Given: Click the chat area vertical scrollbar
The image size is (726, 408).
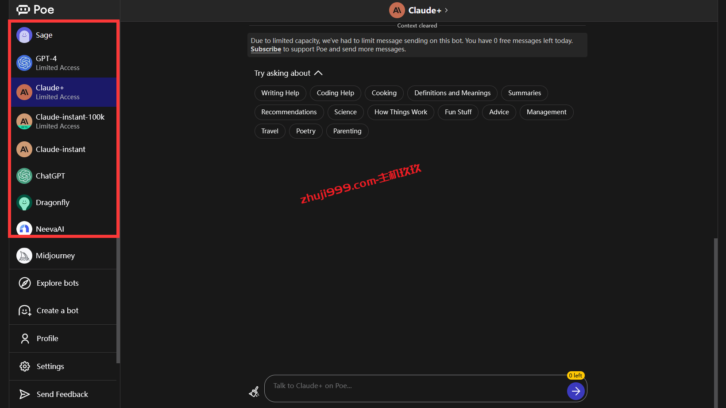Looking at the screenshot, I should 716,323.
